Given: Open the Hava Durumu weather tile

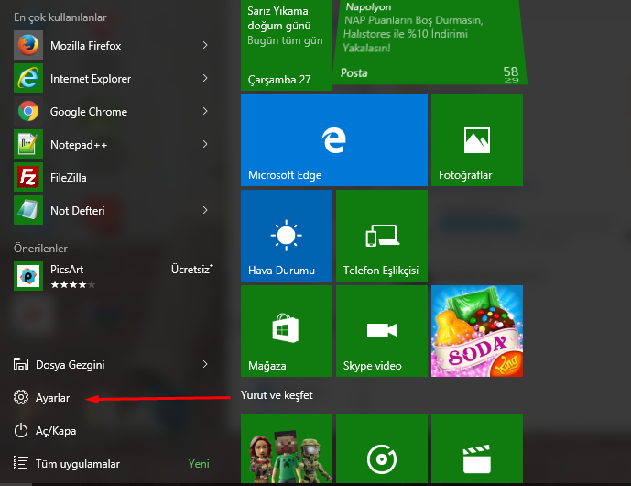Looking at the screenshot, I should point(287,236).
